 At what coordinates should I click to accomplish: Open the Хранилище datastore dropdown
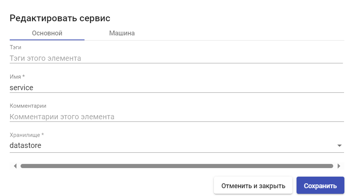[172, 145]
